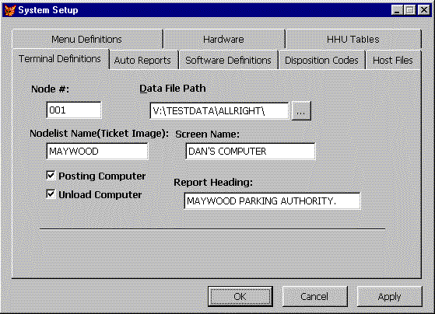This screenshot has height=314, width=435.
Task: Select the Terminal Definitions tab
Action: (x=60, y=59)
